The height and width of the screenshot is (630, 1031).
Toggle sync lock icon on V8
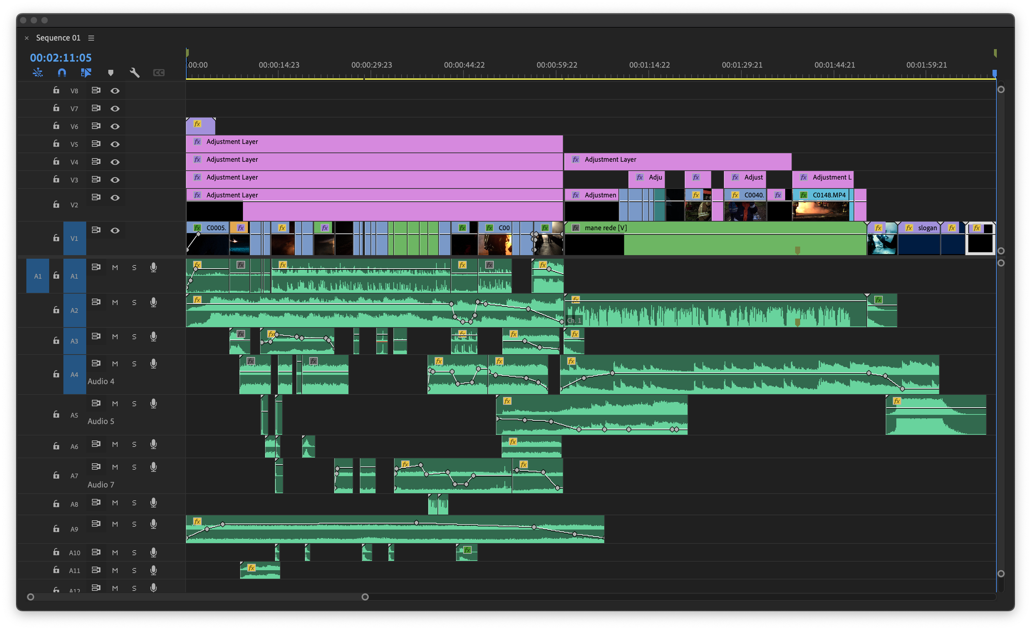[x=96, y=90]
